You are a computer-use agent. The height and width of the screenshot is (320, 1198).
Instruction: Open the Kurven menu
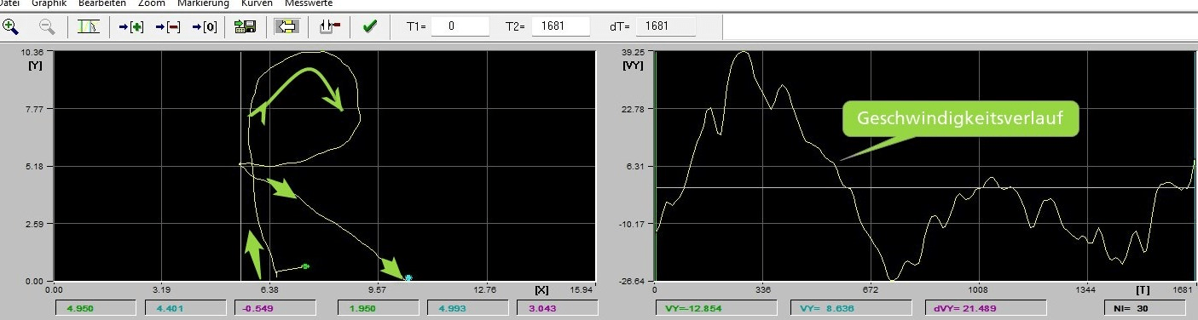click(257, 3)
